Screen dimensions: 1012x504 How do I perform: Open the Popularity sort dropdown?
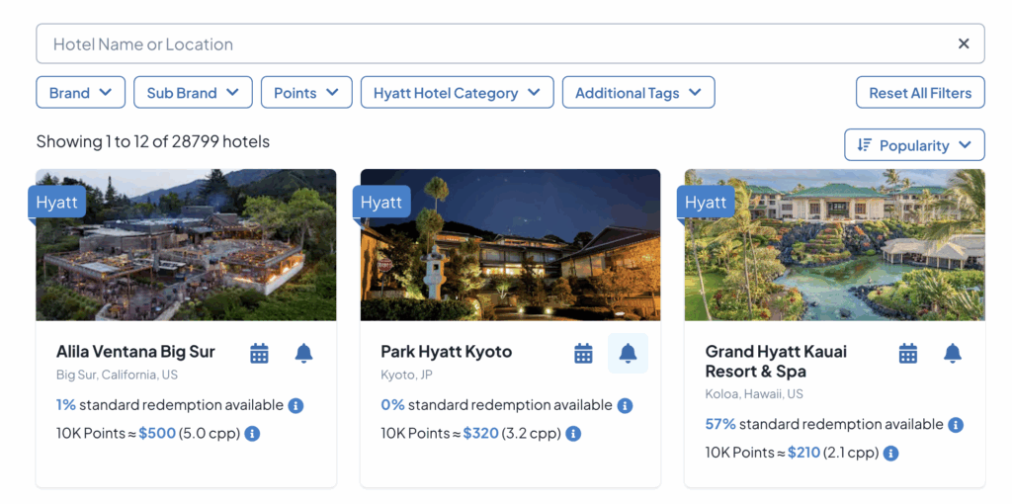[914, 145]
